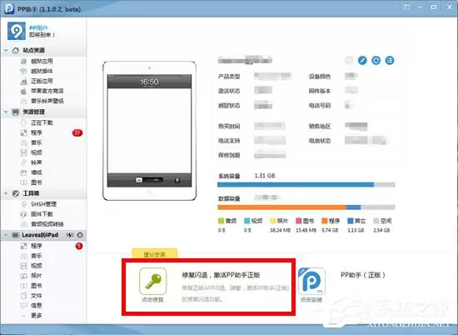The height and width of the screenshot is (335, 458).
Task: Open 照片 under Leaves的iPad
Action: pyautogui.click(x=36, y=276)
